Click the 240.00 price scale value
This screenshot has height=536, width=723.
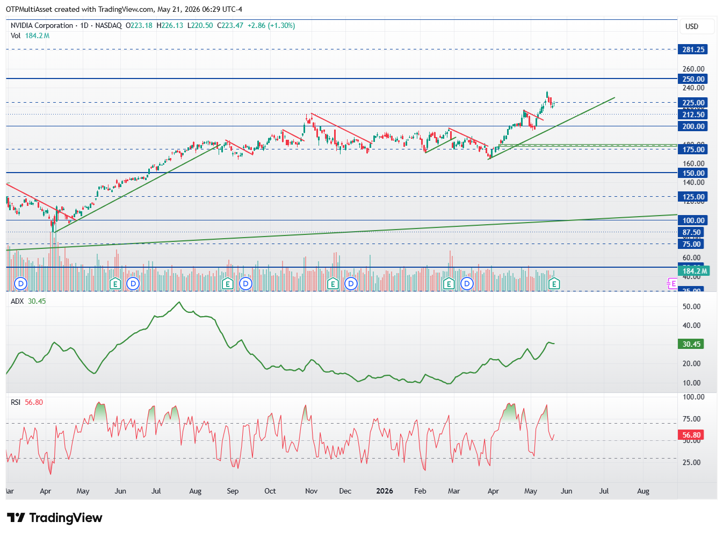coord(693,88)
